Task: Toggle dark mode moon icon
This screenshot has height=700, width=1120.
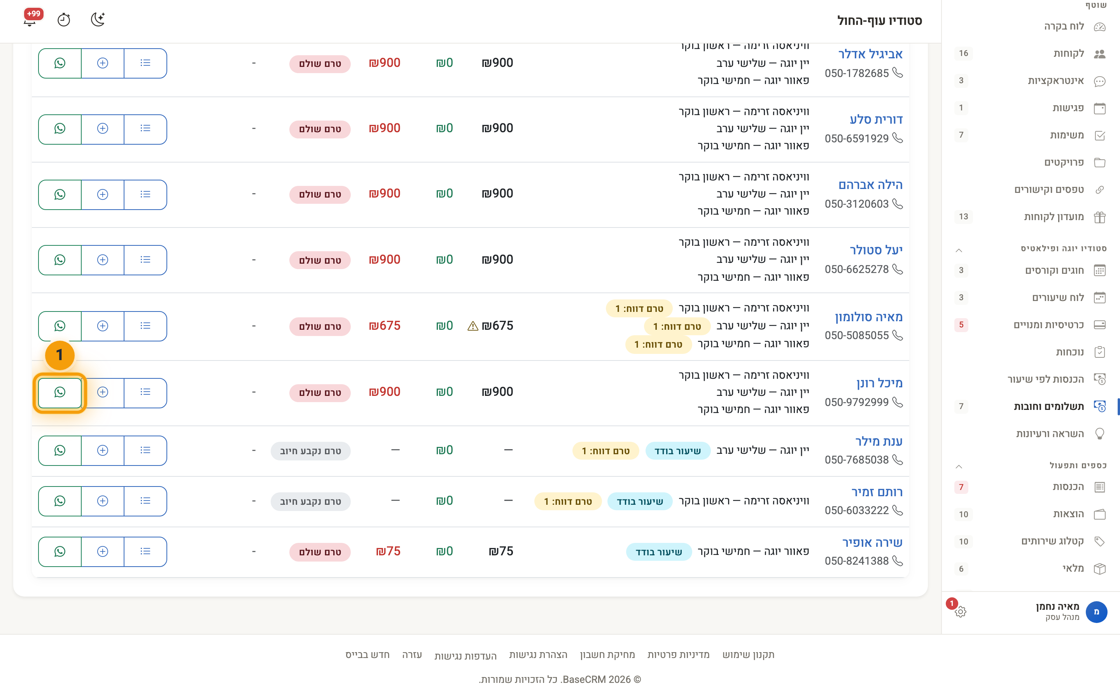Action: pyautogui.click(x=98, y=19)
